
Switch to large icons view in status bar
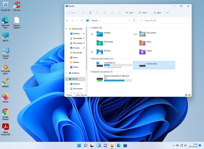(189, 95)
